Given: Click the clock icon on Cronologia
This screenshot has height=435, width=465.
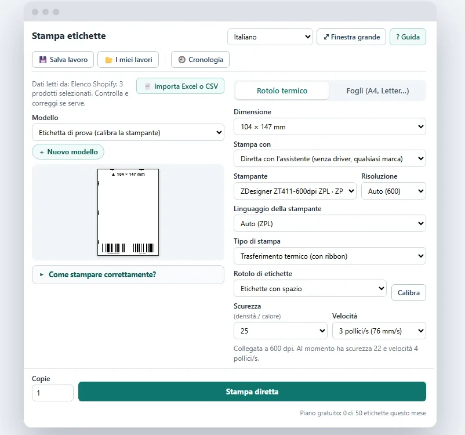Looking at the screenshot, I should click(x=182, y=60).
